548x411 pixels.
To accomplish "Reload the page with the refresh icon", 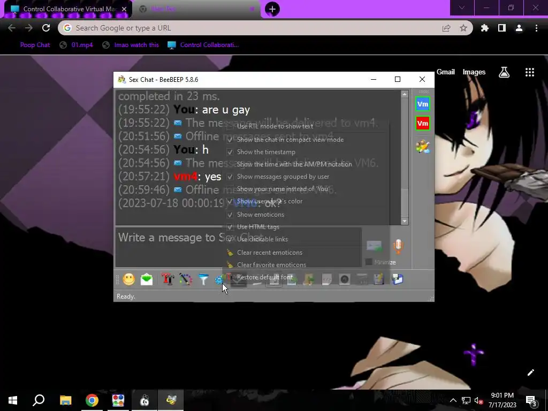I will 46,28.
